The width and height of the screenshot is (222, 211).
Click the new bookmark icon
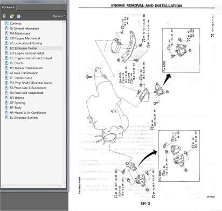point(12,16)
